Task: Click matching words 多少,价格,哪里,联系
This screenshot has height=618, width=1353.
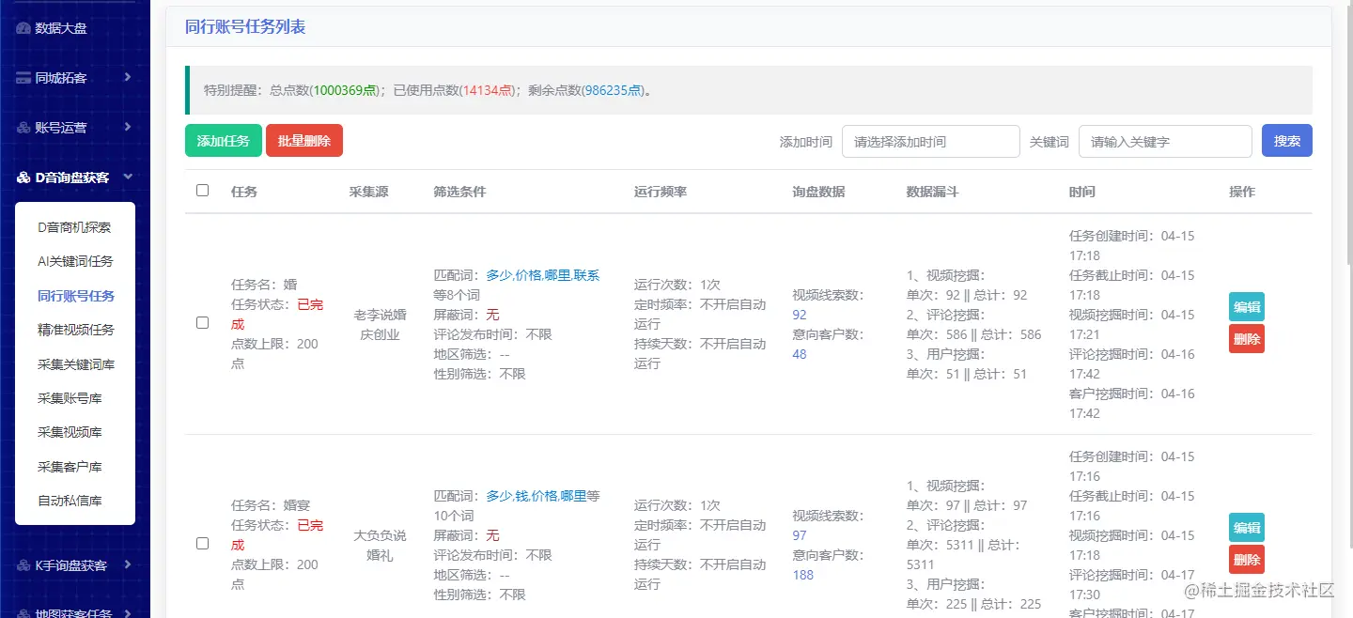Action: (543, 276)
